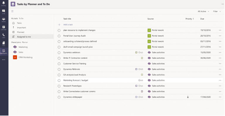225x116 pixels.
Task: Click Portal rework source for draft email campaign
Action: (158, 47)
